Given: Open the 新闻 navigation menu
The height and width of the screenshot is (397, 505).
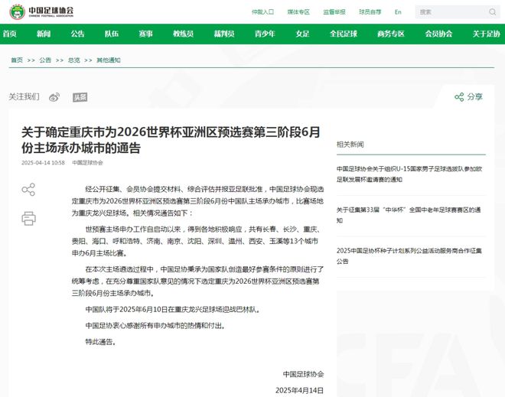Looking at the screenshot, I should (44, 34).
